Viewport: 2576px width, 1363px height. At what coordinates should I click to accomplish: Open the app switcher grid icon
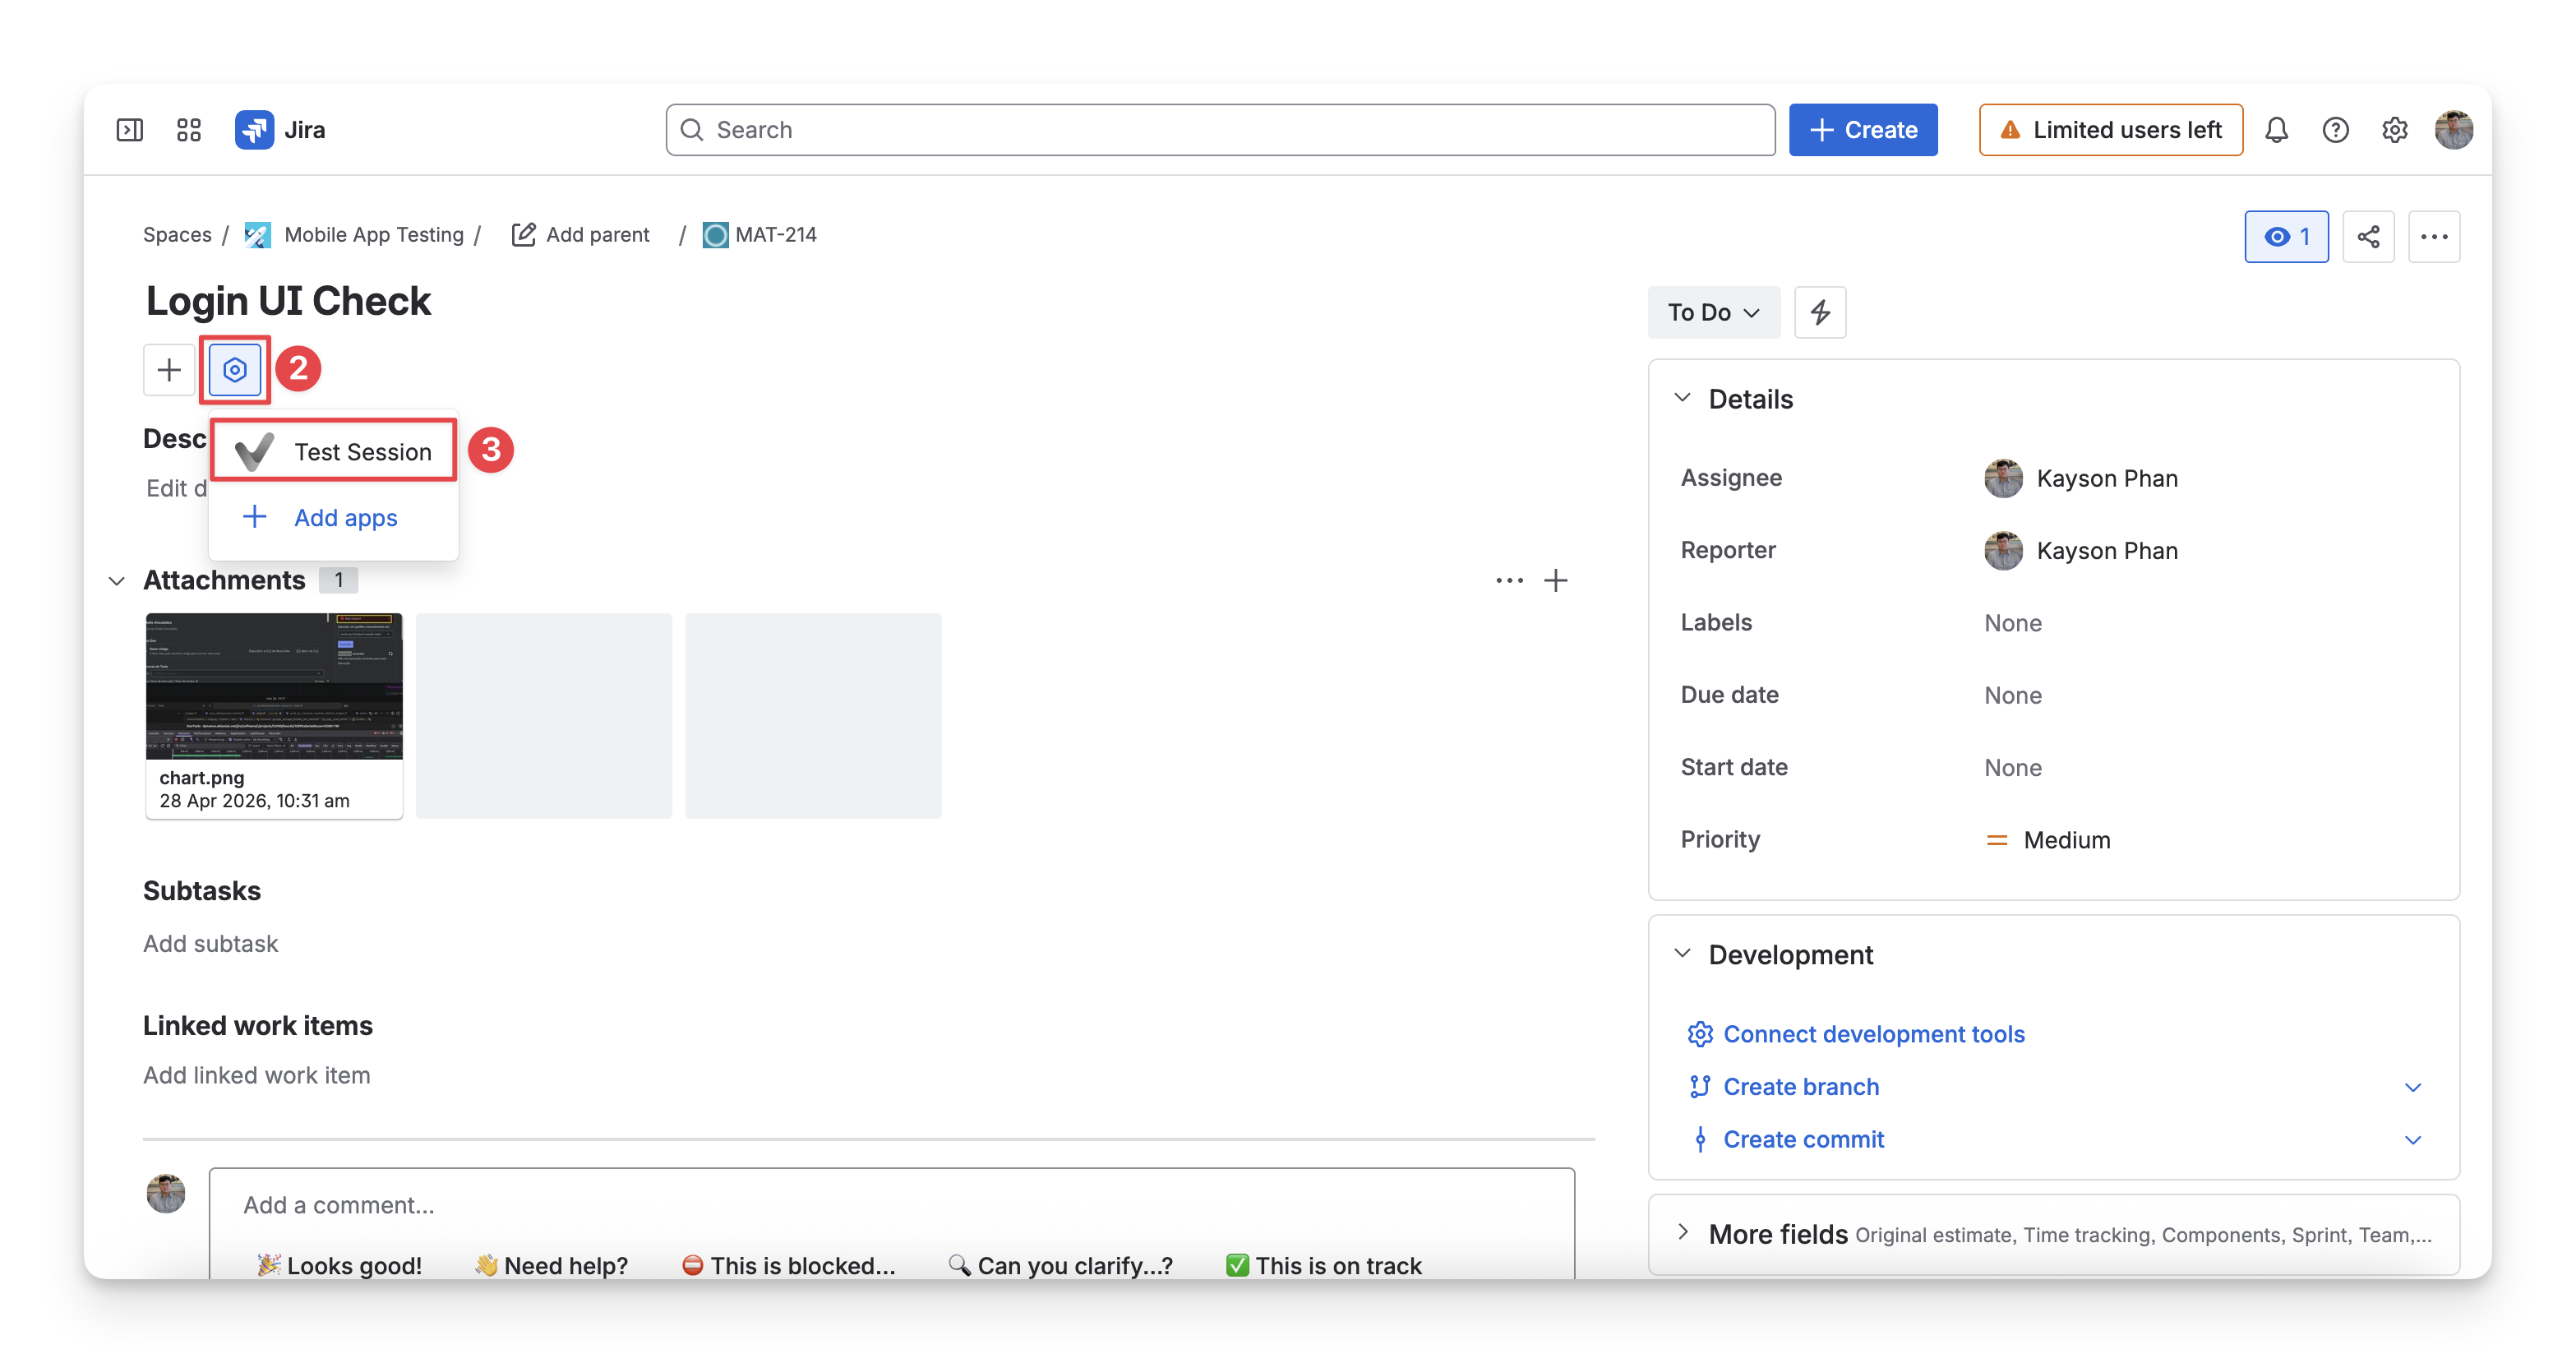click(189, 130)
